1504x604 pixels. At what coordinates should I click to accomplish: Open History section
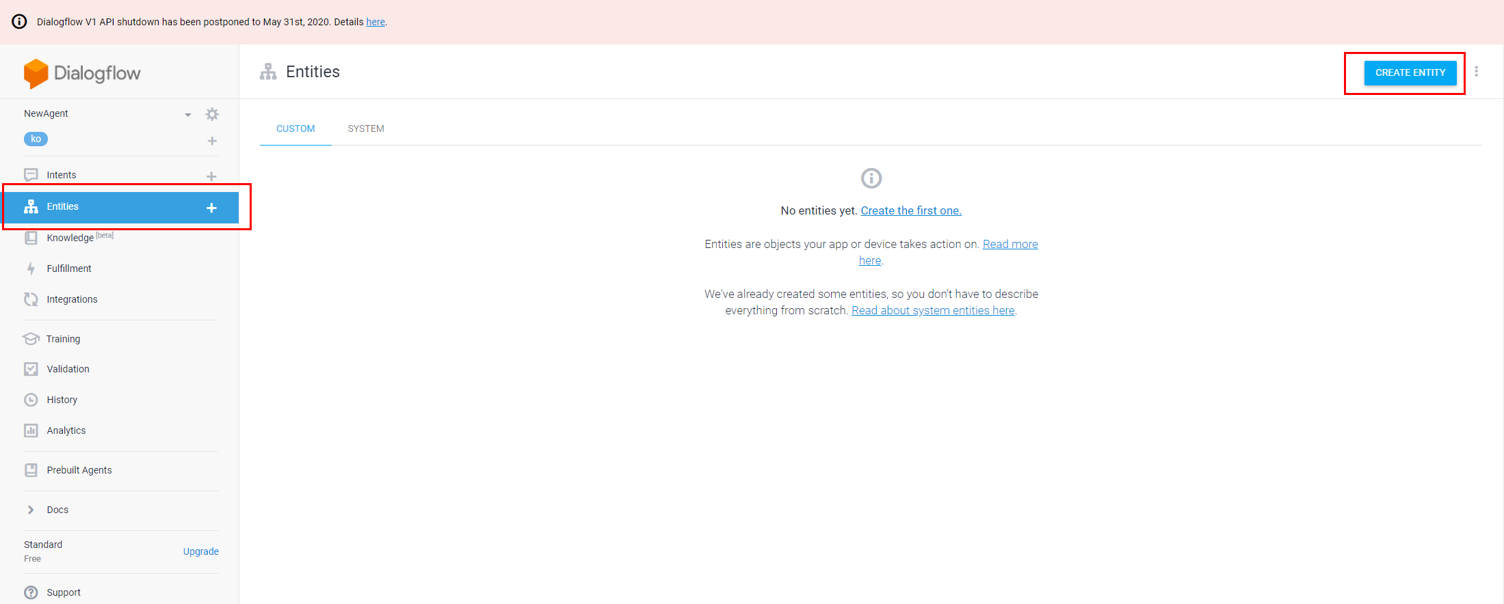tap(62, 400)
